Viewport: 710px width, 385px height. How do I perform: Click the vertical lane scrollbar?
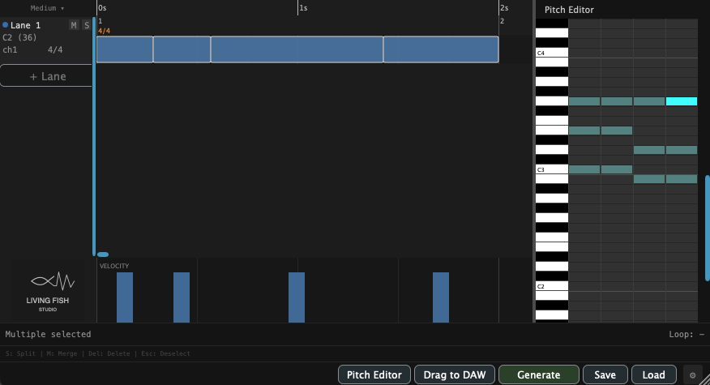(x=94, y=137)
